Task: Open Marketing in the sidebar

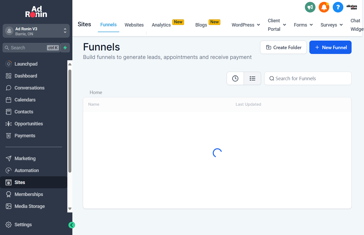Action: (x=34, y=159)
